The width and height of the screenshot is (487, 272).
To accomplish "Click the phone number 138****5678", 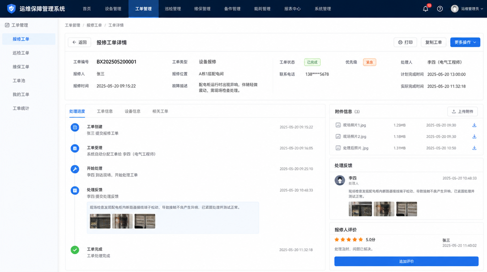I will point(317,74).
